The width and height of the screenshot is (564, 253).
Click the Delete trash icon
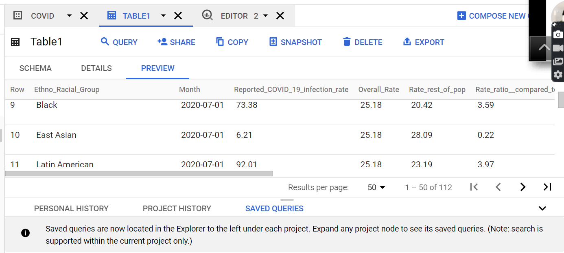[347, 42]
